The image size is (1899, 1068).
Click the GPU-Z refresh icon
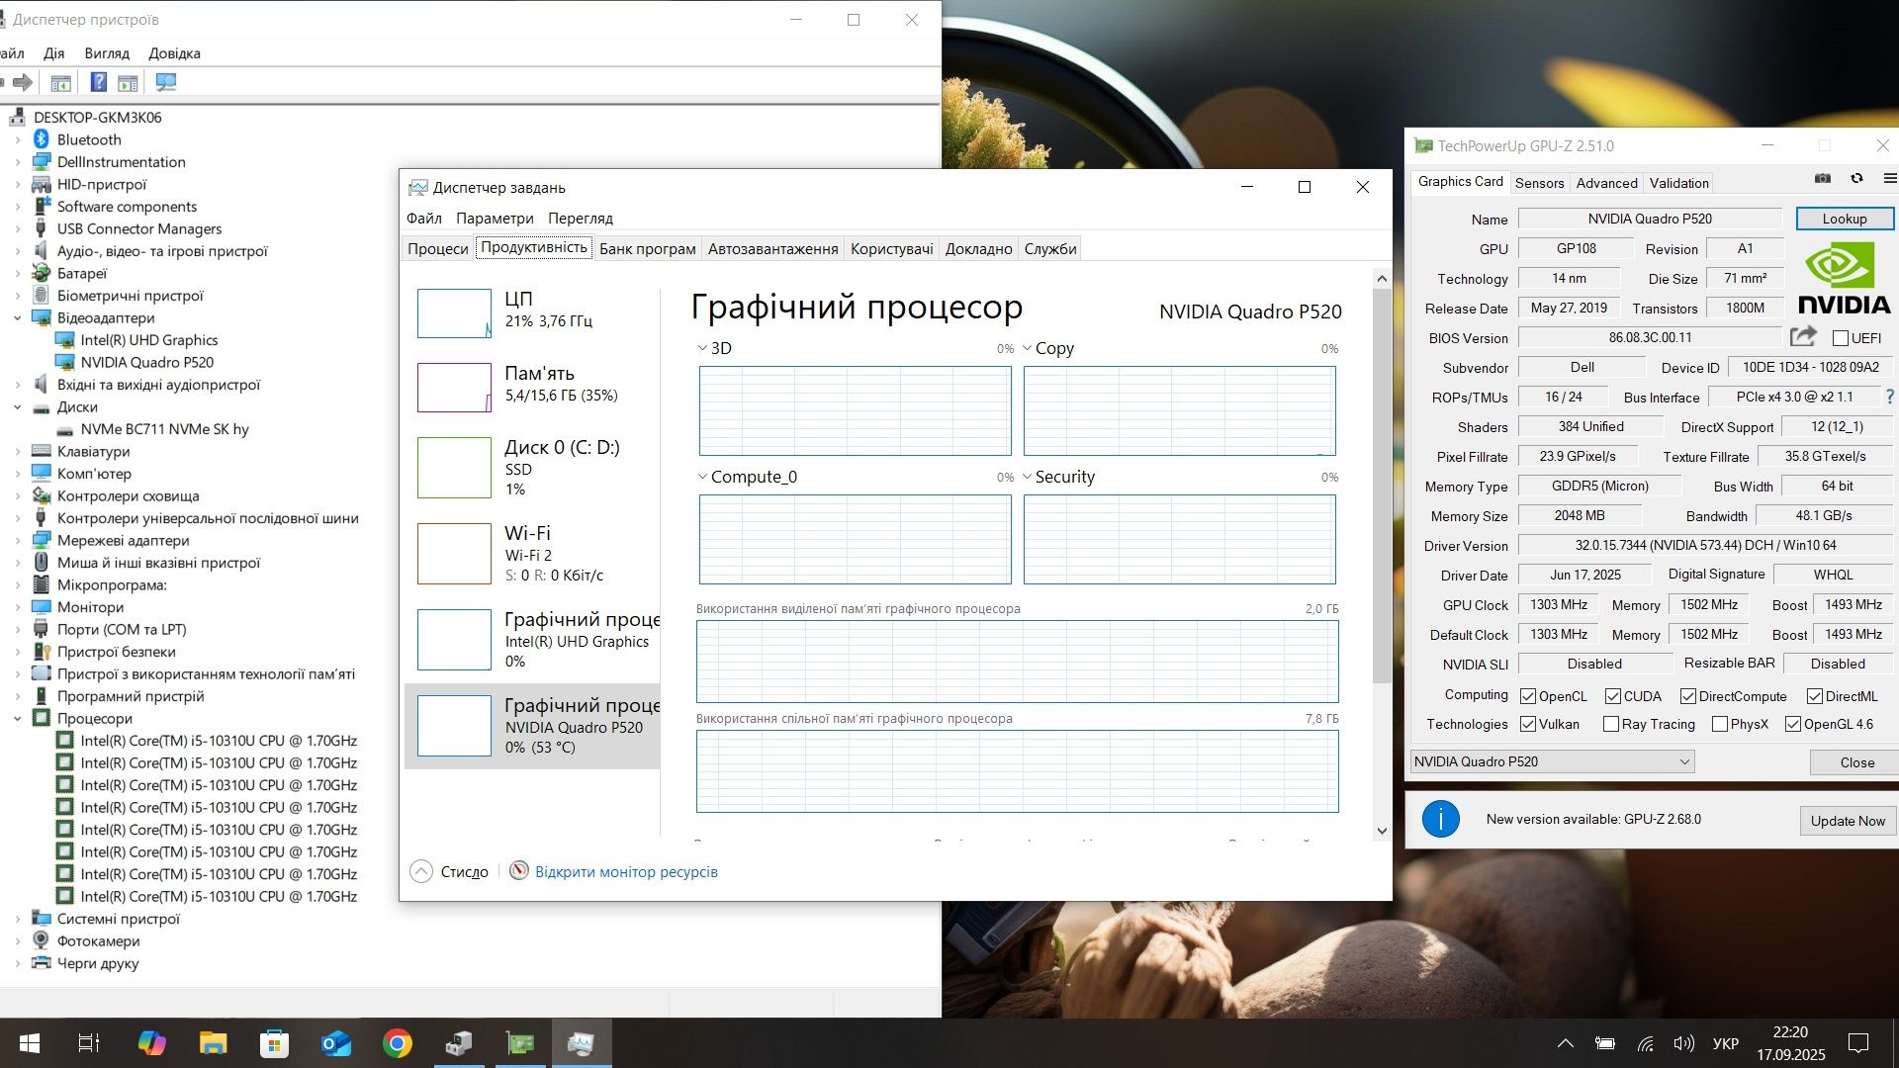pos(1856,179)
